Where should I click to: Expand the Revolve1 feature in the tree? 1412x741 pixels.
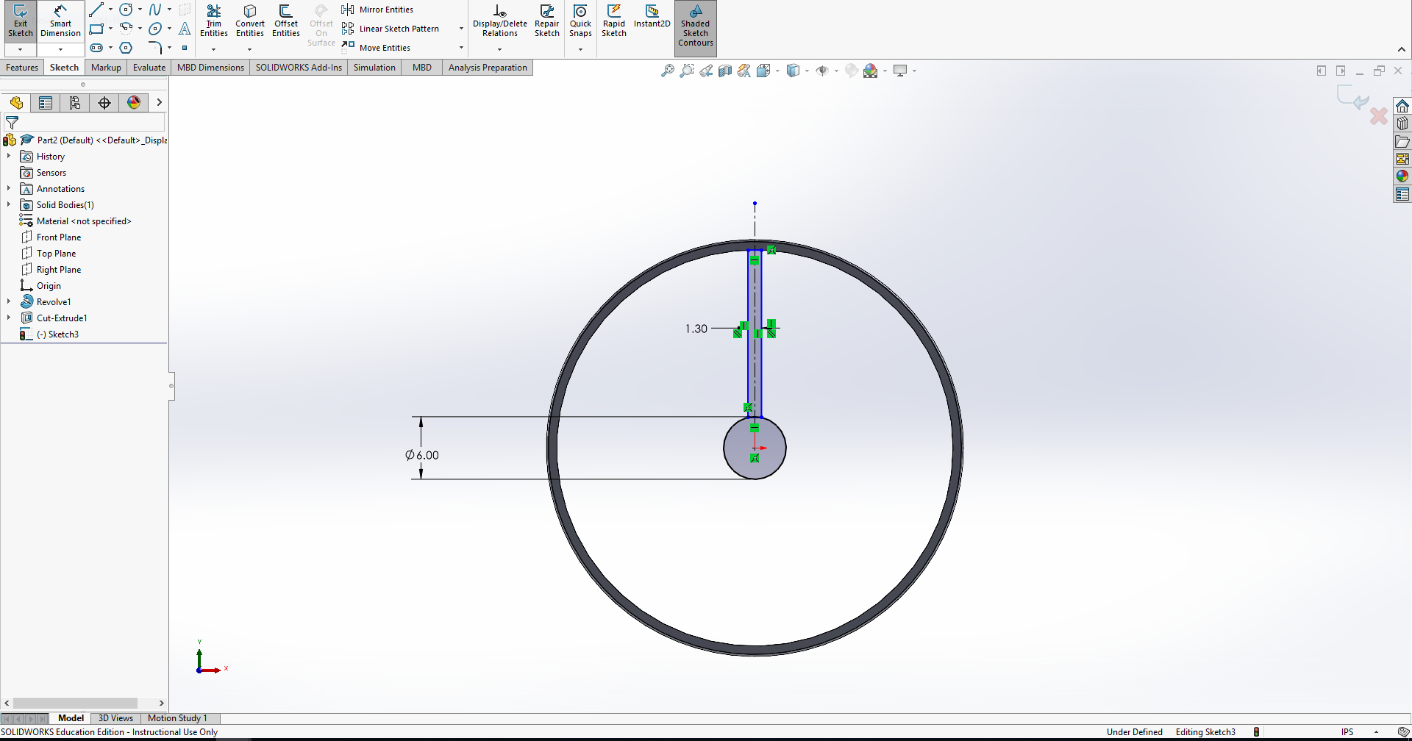click(9, 301)
